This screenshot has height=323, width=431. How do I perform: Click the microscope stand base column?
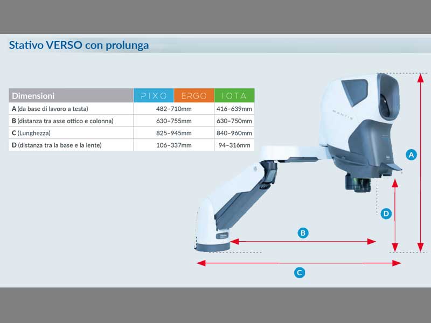click(212, 224)
